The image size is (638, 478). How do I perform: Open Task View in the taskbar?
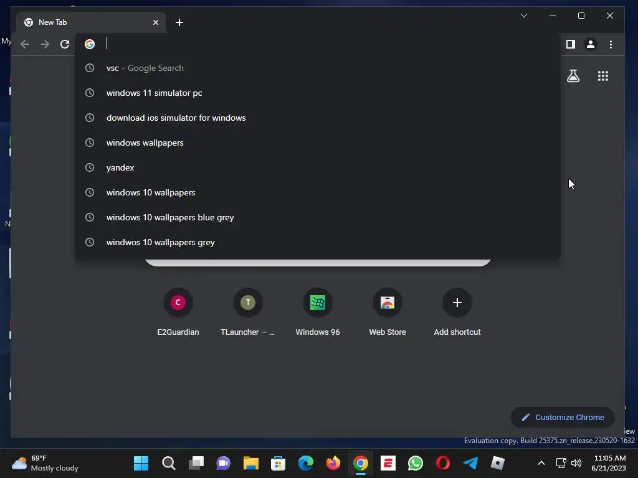[x=196, y=463]
